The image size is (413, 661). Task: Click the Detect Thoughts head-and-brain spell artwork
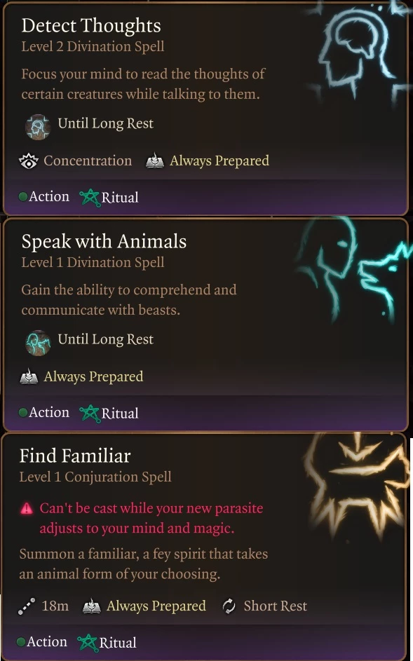(x=359, y=55)
